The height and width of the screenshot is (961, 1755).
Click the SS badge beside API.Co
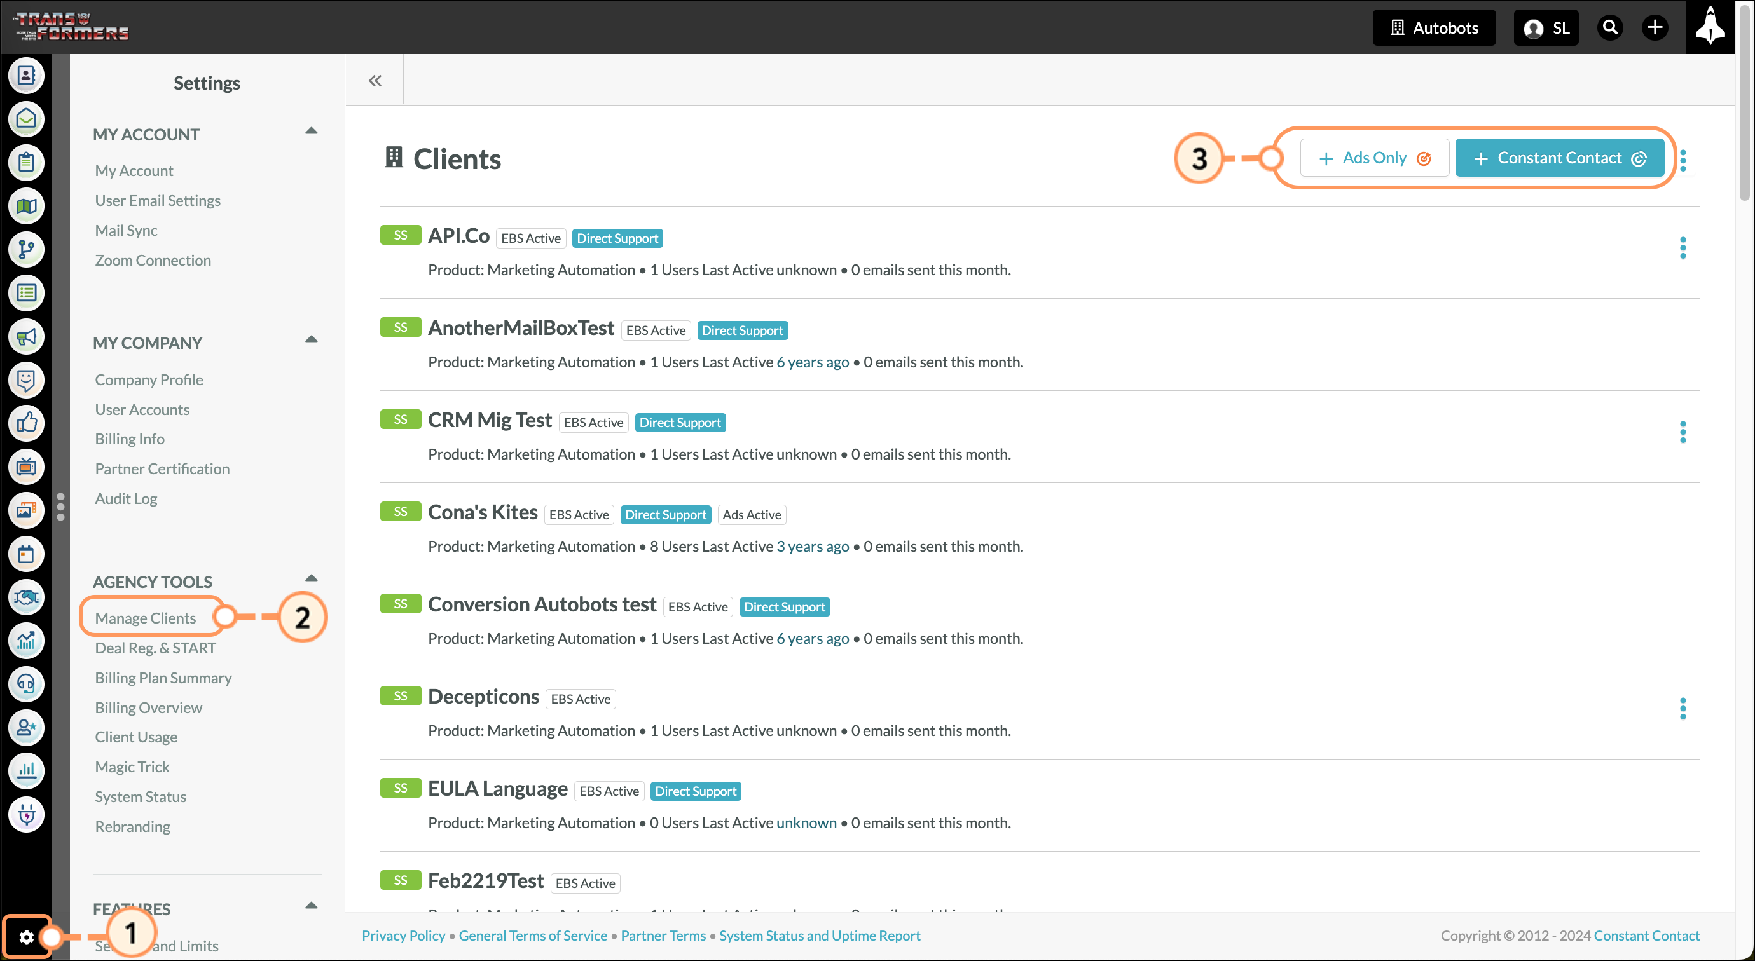401,235
